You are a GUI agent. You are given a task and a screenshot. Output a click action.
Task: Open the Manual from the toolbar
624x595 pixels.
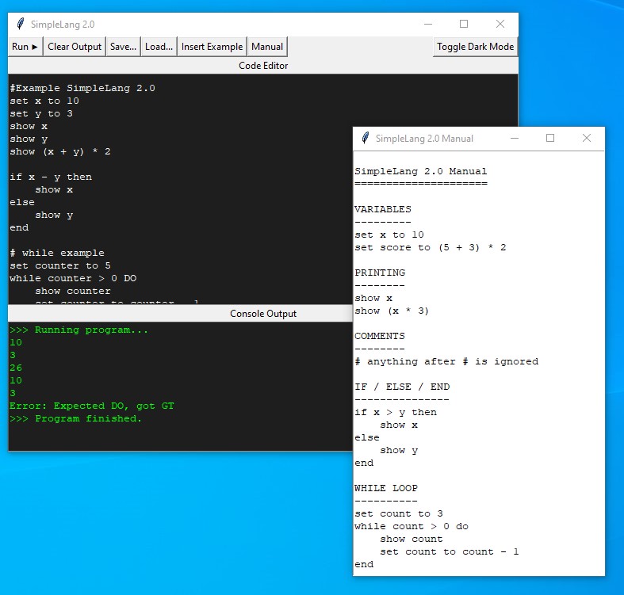tap(267, 47)
